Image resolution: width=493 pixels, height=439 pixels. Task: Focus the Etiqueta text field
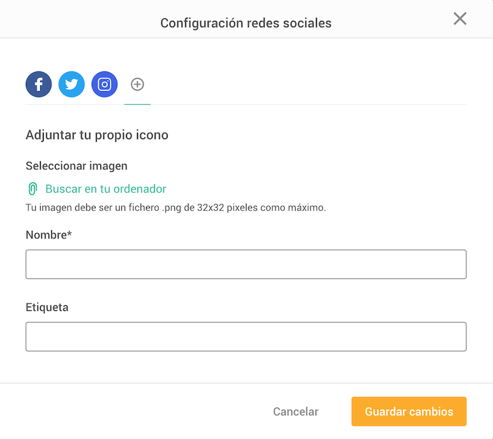[246, 337]
